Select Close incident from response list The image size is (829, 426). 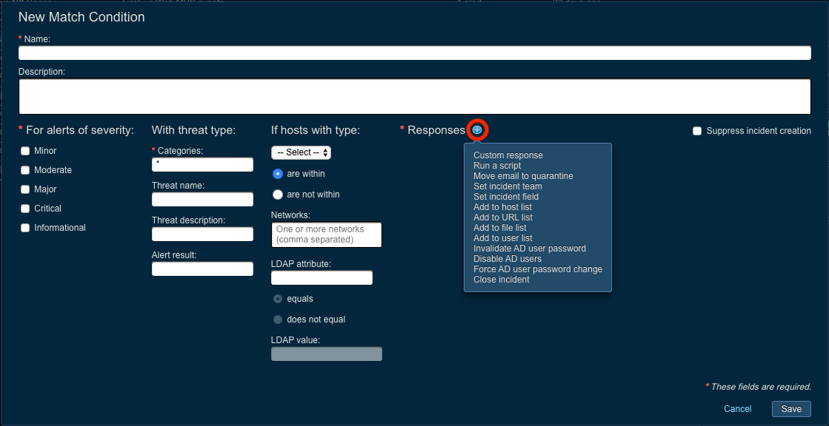click(x=502, y=280)
